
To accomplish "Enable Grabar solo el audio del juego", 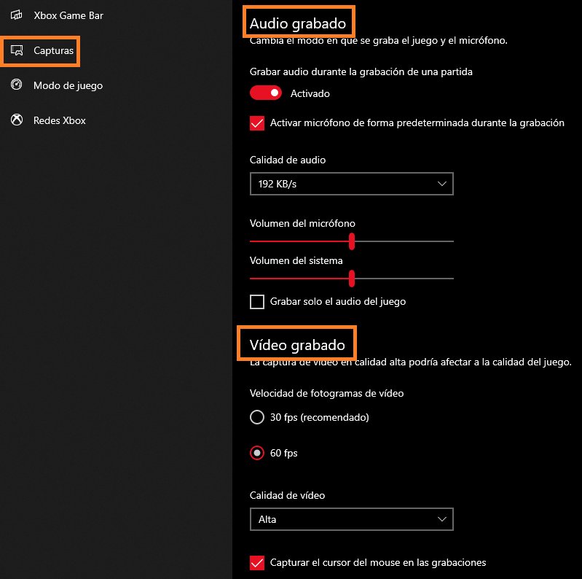I will click(257, 301).
